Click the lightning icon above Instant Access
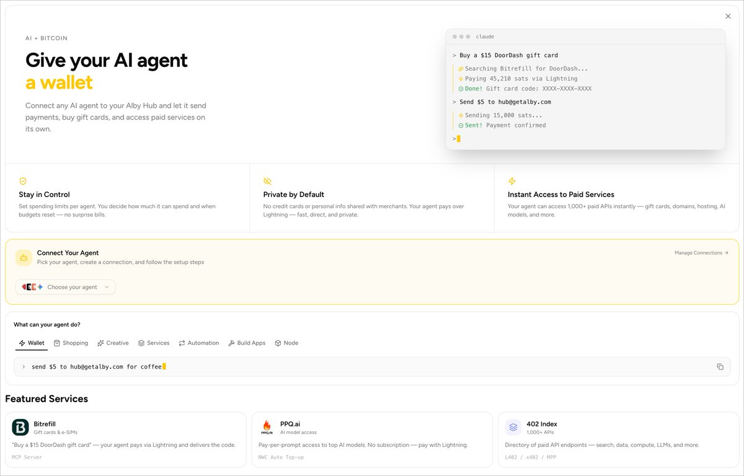744x476 pixels. (511, 181)
